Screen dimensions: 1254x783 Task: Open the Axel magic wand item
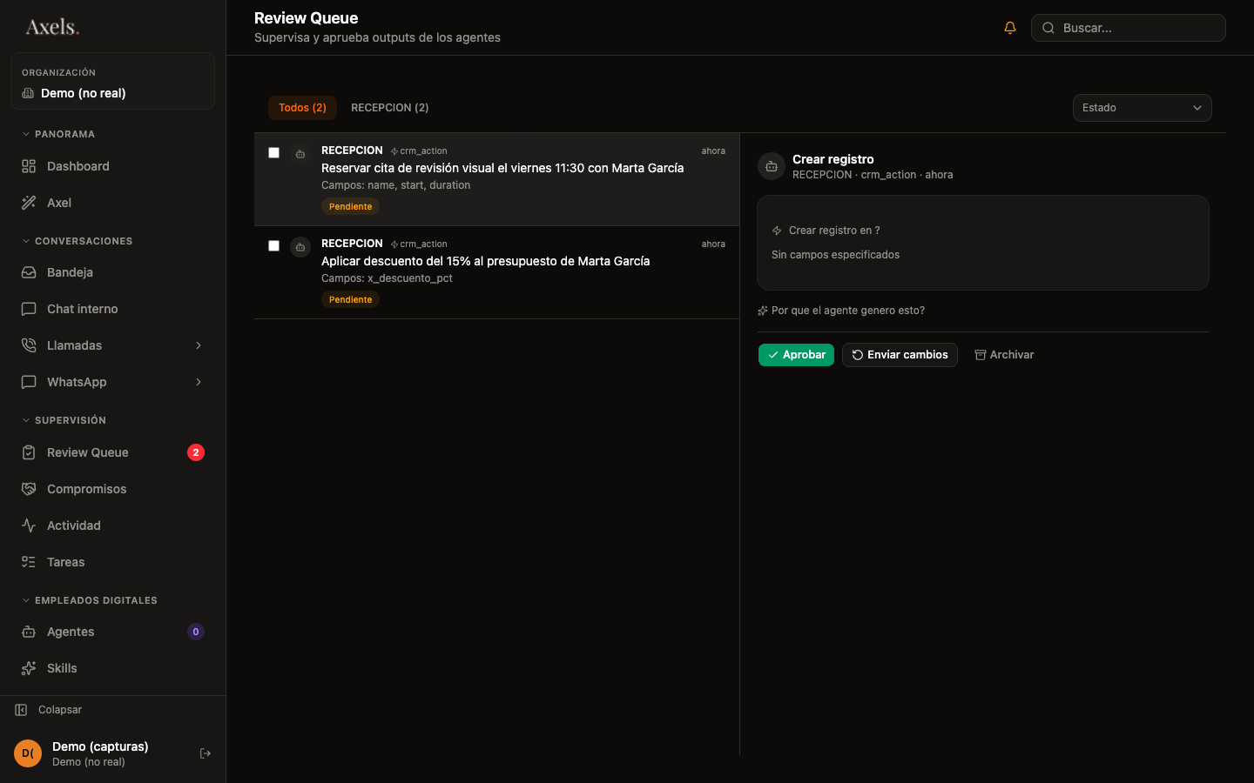(x=29, y=203)
